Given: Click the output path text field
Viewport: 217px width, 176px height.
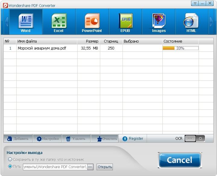Looking at the screenshot, I should click(55, 167).
